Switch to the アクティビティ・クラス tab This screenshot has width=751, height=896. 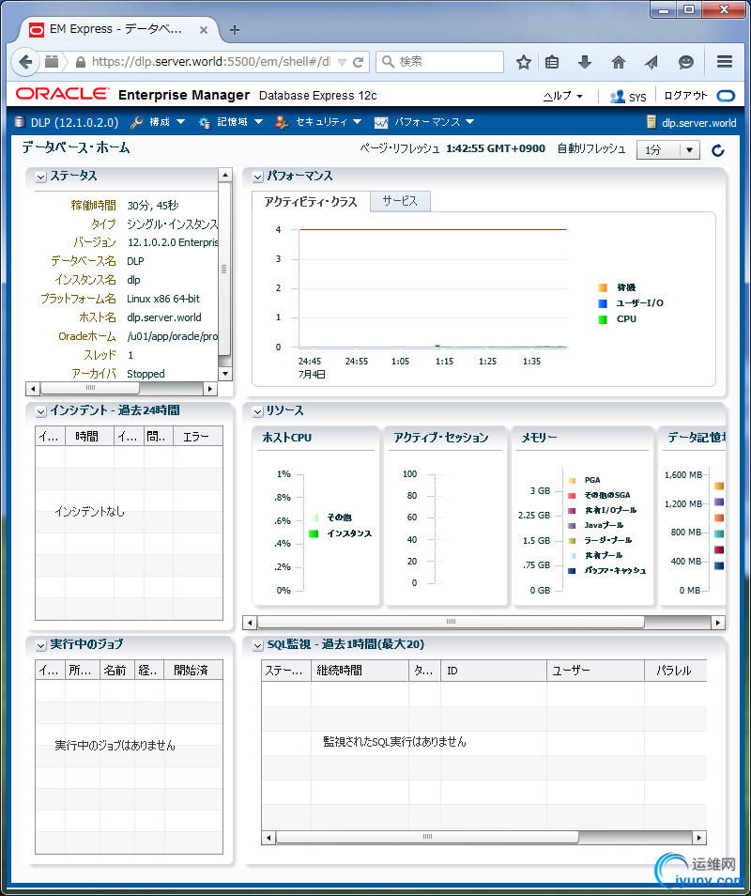click(x=311, y=202)
